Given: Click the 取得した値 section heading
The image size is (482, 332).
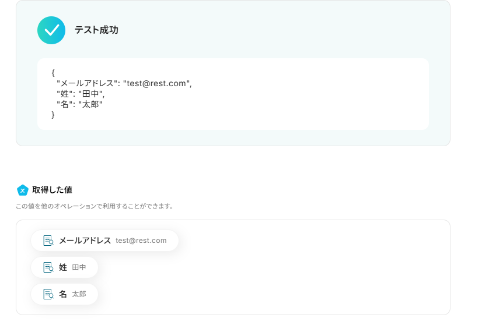Looking at the screenshot, I should coord(52,190).
